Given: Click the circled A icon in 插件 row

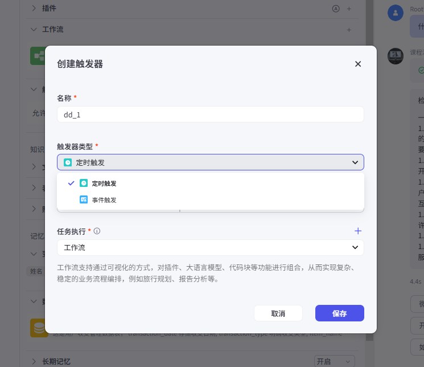Looking at the screenshot, I should (x=336, y=9).
